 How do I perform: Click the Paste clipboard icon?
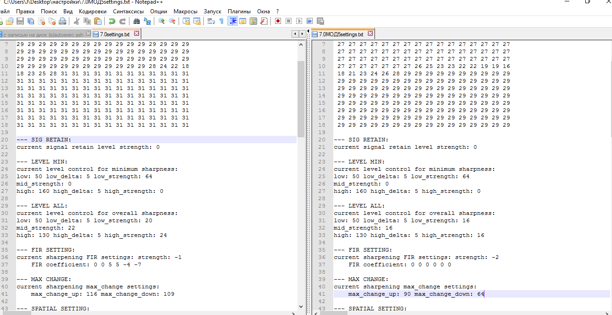[97, 21]
